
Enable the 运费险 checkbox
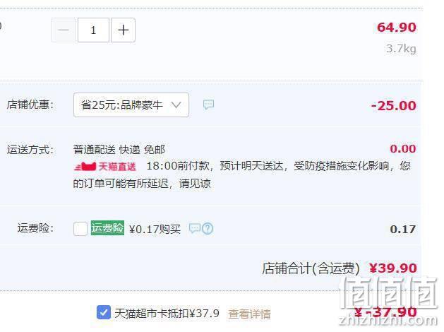coord(80,229)
